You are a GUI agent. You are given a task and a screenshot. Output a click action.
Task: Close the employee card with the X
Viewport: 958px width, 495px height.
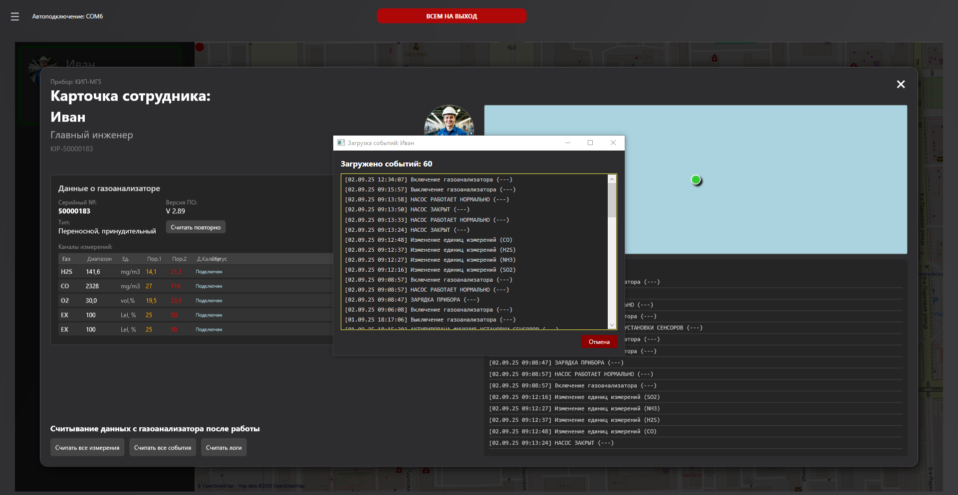coord(901,84)
